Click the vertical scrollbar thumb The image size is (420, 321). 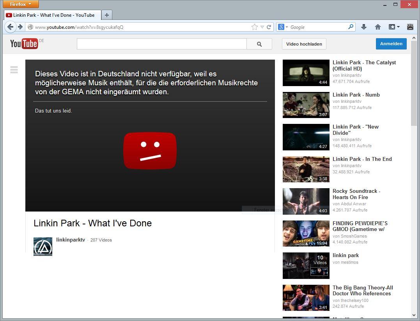(x=414, y=83)
